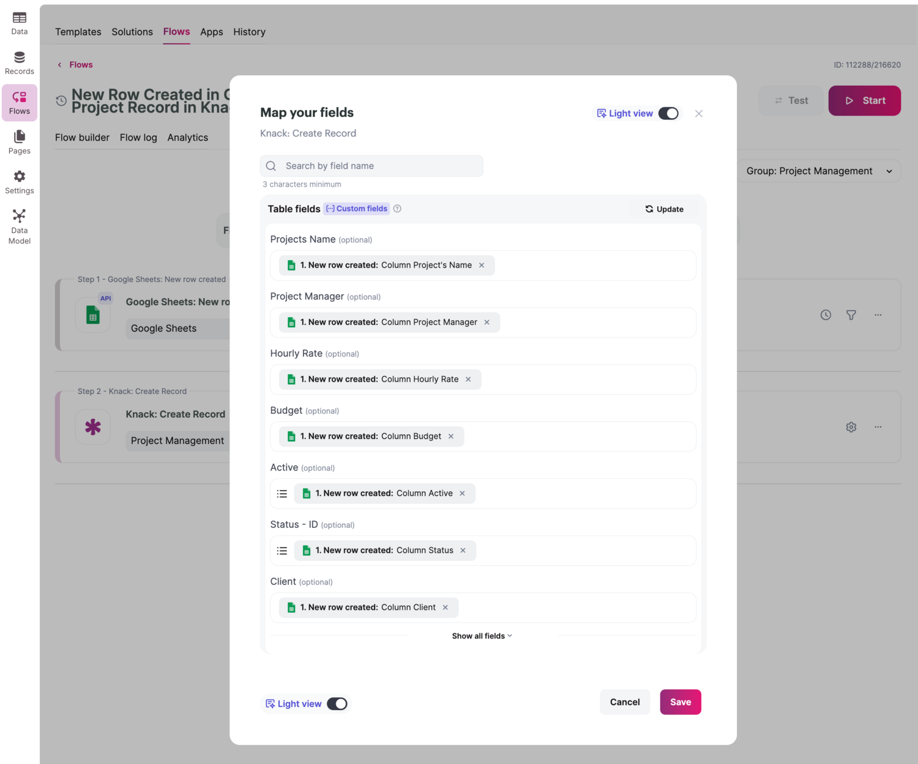This screenshot has height=764, width=918.
Task: Click the Custom fields link
Action: click(357, 209)
